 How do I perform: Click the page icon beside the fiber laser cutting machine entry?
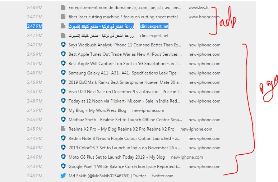coord(63,17)
